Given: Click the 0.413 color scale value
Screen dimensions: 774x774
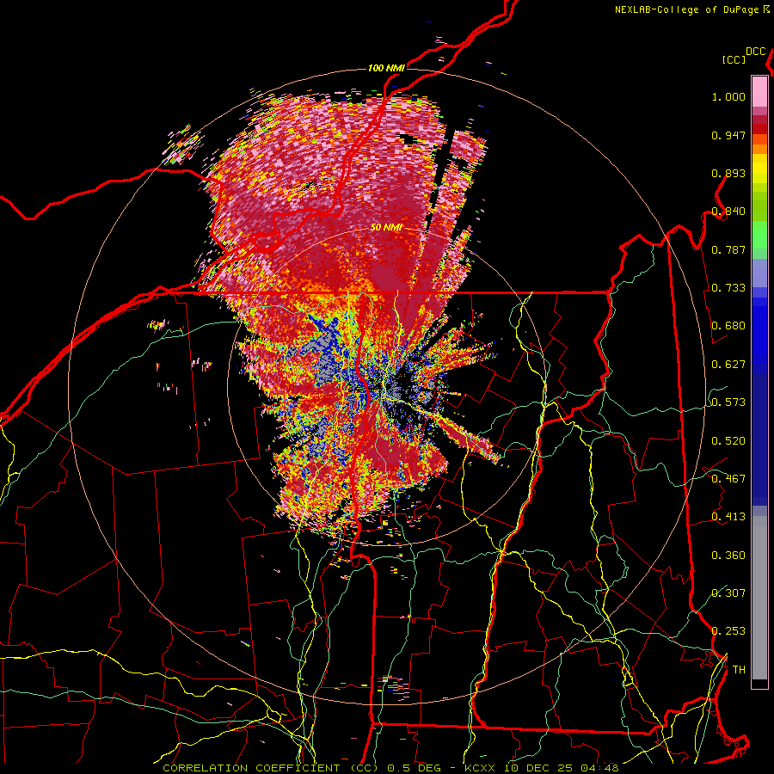Looking at the screenshot, I should point(728,517).
